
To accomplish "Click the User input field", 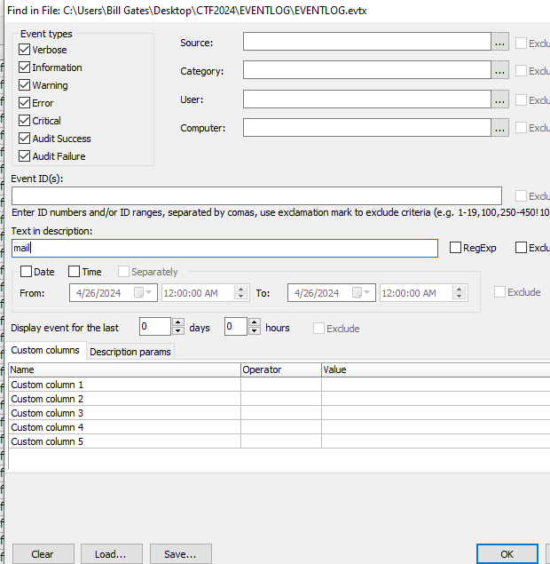I will click(x=366, y=99).
